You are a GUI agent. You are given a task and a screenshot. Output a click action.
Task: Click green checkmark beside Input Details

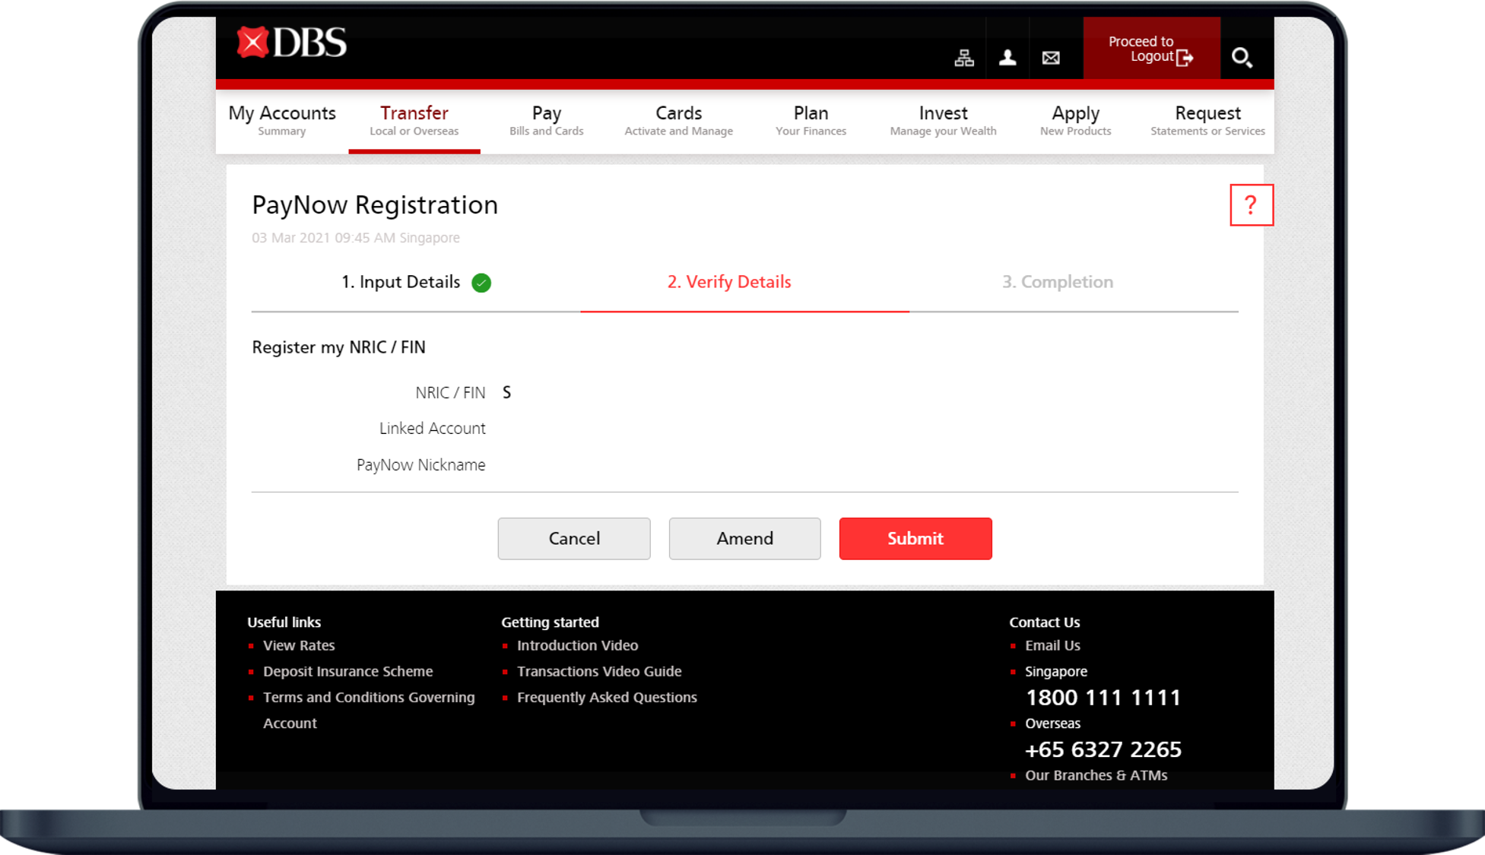(481, 283)
